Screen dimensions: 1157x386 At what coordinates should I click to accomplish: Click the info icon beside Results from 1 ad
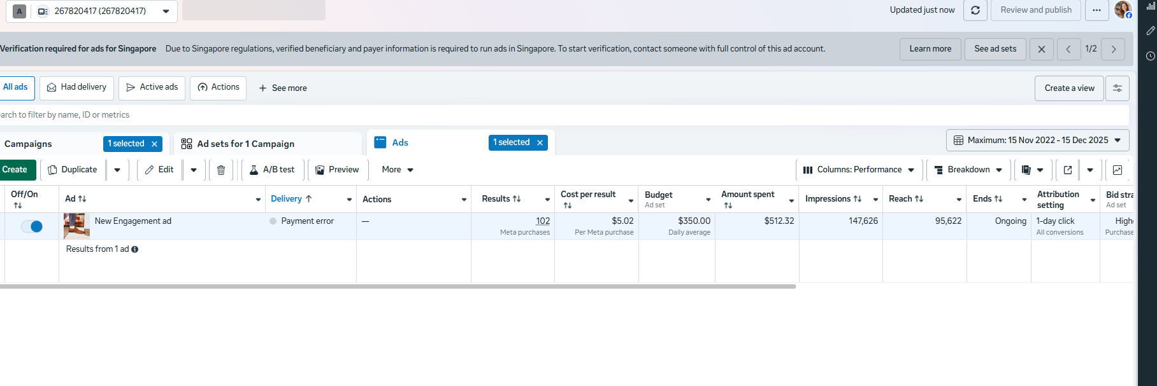pyautogui.click(x=134, y=249)
